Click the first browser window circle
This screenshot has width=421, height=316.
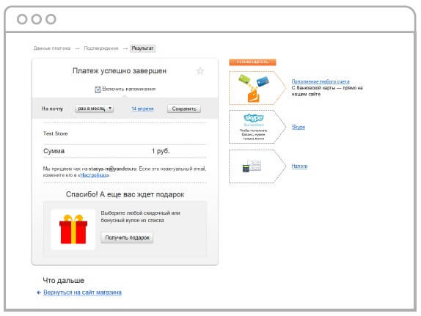[x=22, y=19]
